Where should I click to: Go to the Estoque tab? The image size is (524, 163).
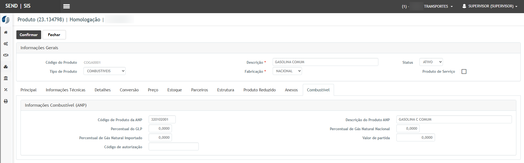tap(174, 90)
